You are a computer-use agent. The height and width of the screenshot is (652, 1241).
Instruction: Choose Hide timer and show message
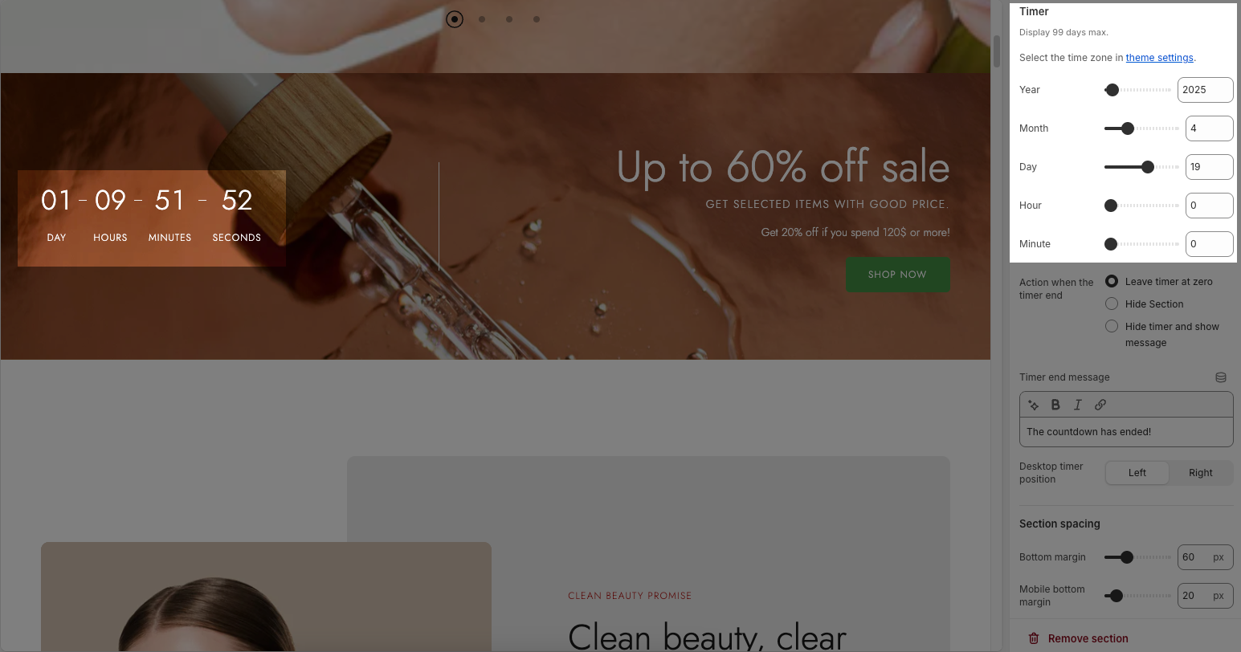(1112, 326)
